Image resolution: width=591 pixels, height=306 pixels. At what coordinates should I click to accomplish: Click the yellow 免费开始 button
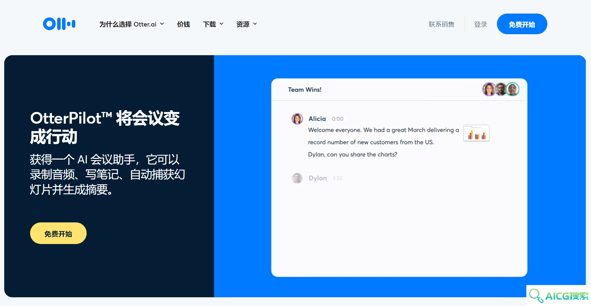pyautogui.click(x=58, y=233)
